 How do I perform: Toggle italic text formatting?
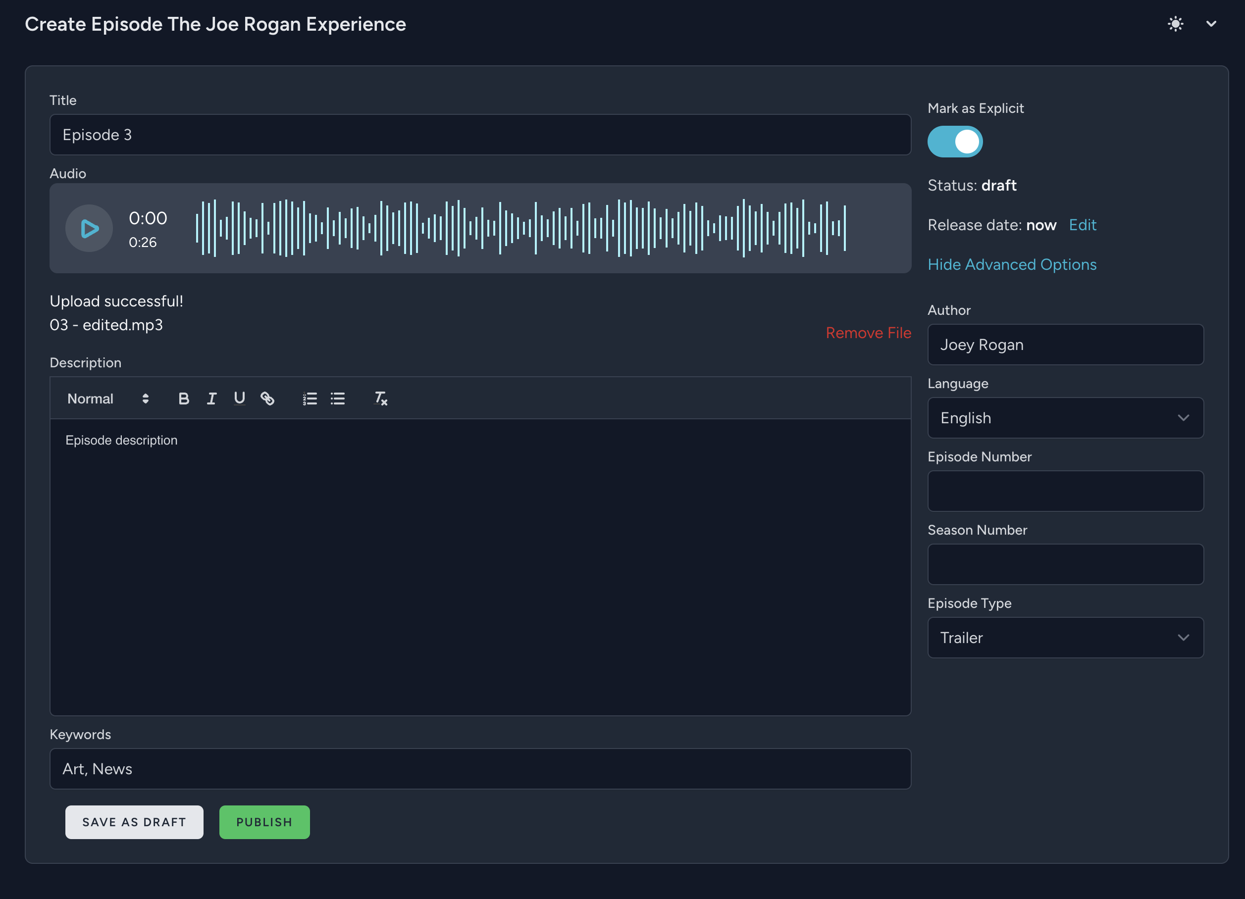[211, 399]
